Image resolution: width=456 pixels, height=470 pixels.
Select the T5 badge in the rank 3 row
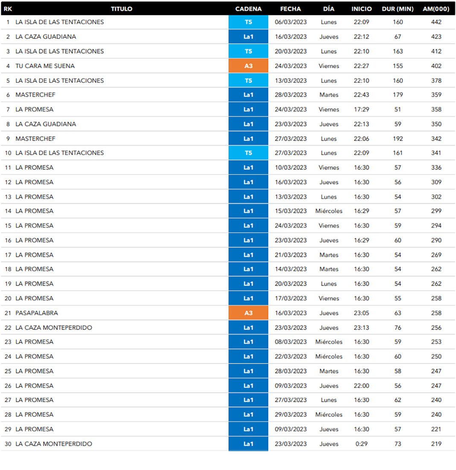(248, 51)
